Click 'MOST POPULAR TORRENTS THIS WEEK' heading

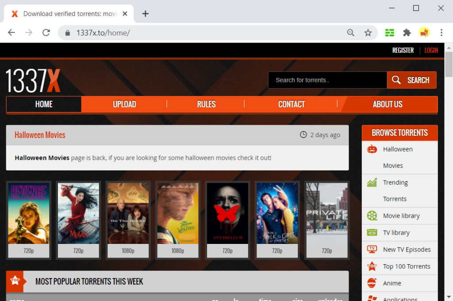[x=89, y=282]
